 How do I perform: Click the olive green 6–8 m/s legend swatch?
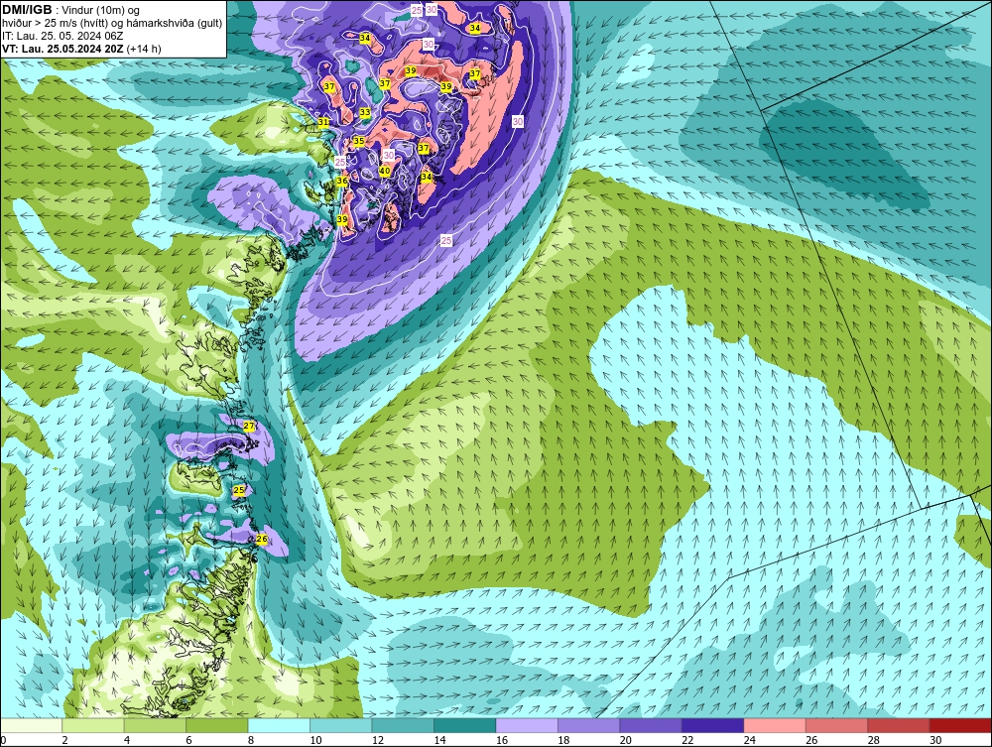coord(217,725)
